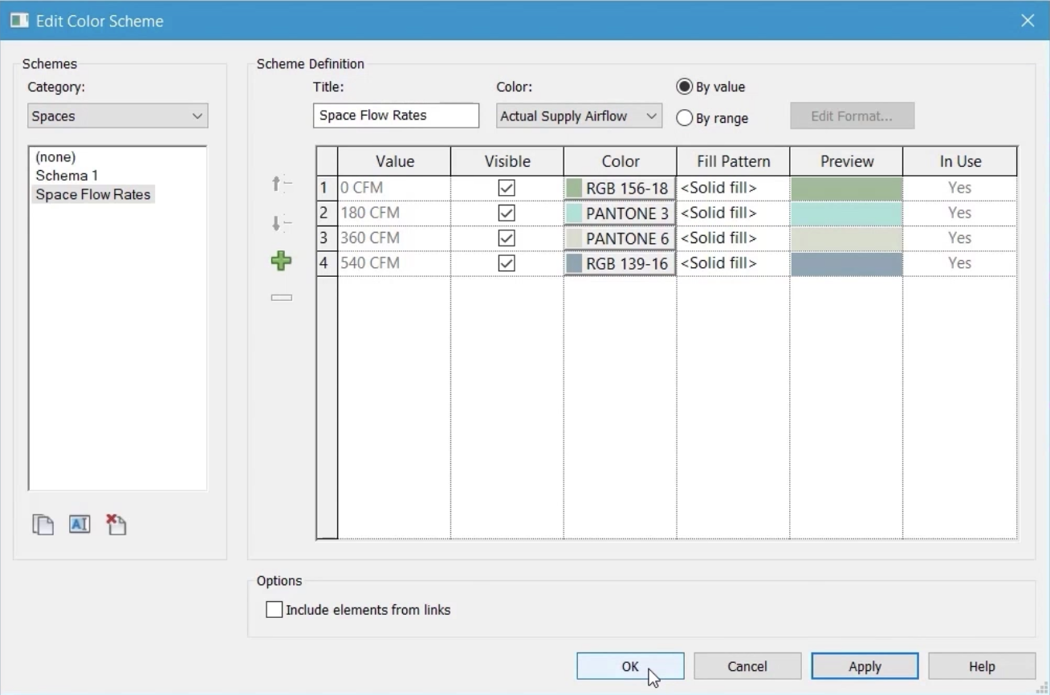Viewport: 1050px width, 695px height.
Task: Uncheck Visible for 180 CFM row
Action: (x=507, y=213)
